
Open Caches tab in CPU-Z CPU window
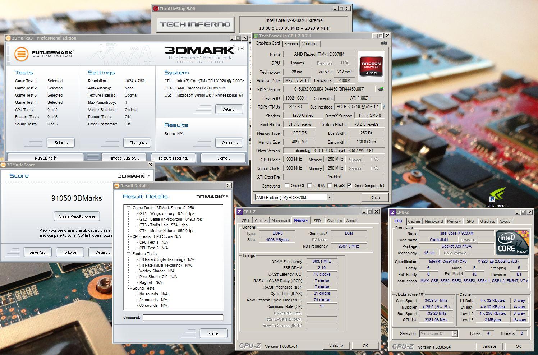pyautogui.click(x=414, y=221)
